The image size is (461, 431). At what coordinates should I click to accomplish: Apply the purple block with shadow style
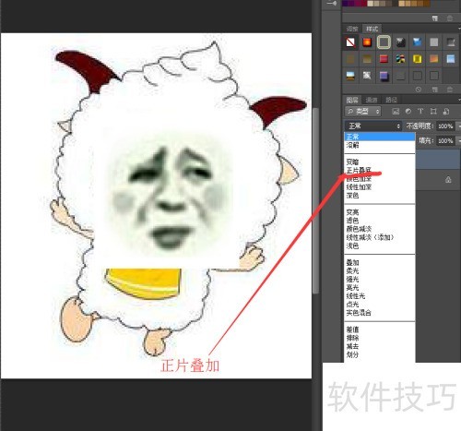tap(384, 76)
